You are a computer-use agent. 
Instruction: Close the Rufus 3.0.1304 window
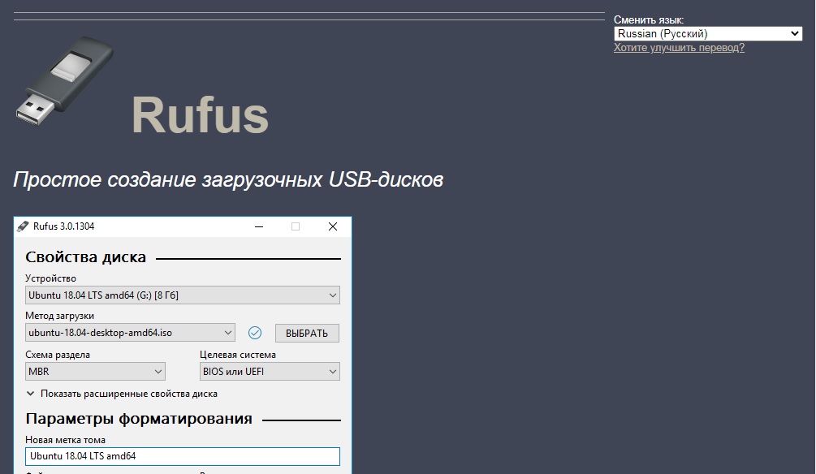tap(333, 226)
